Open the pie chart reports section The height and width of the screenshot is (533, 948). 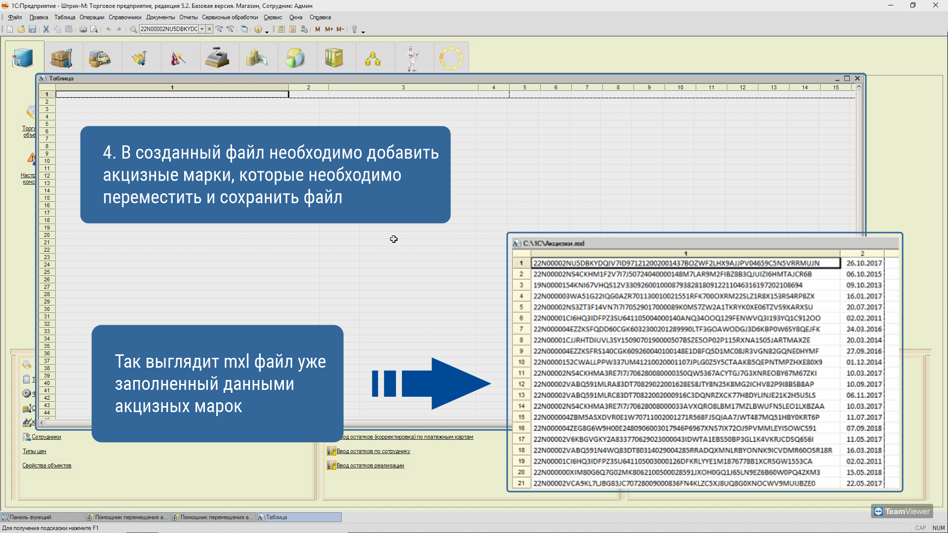(295, 58)
